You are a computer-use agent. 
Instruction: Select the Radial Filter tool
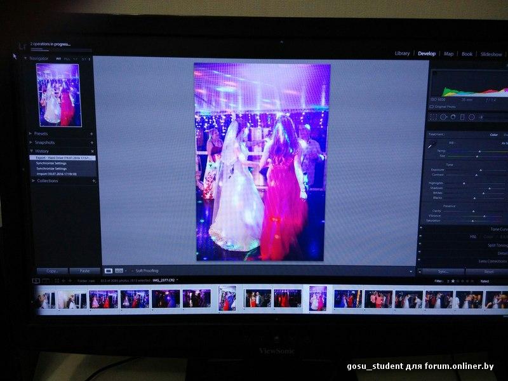click(x=472, y=117)
